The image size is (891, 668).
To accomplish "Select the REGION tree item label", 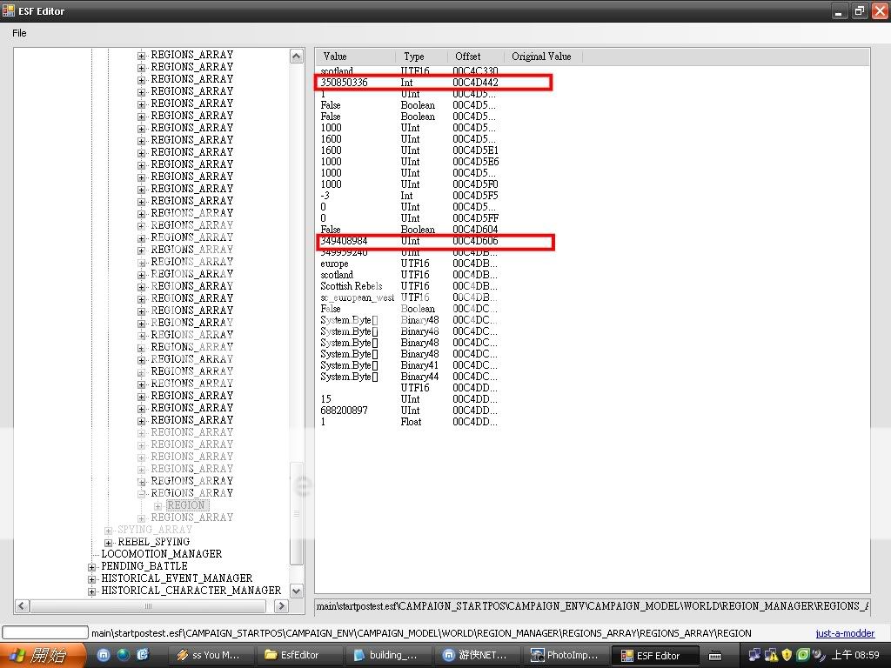I will coord(186,505).
